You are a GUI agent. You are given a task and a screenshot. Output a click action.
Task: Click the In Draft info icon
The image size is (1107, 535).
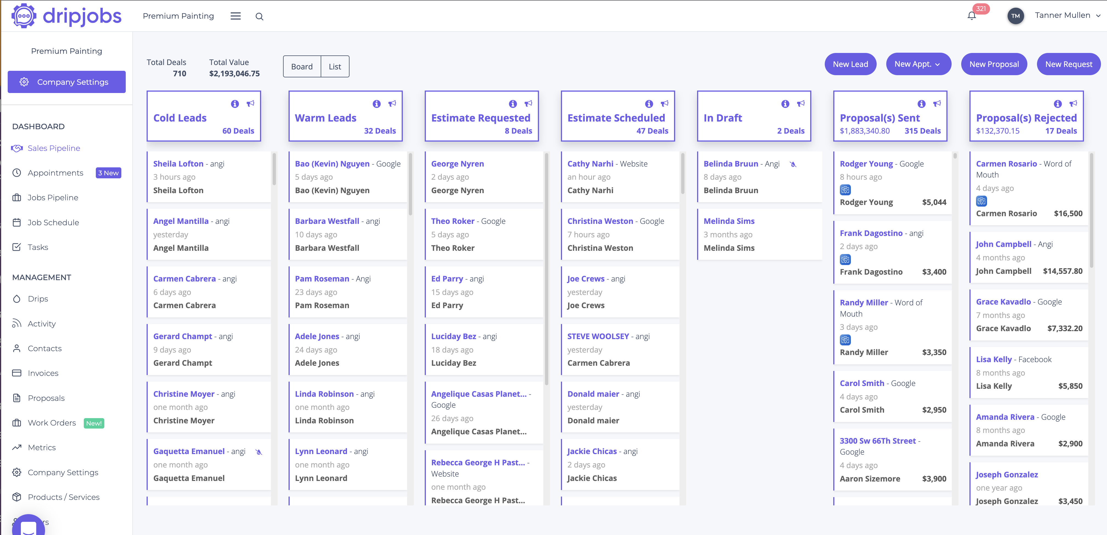785,103
